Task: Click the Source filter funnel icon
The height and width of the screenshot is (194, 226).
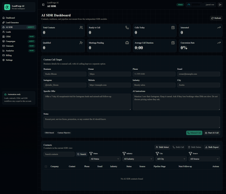Action: pos(190,154)
